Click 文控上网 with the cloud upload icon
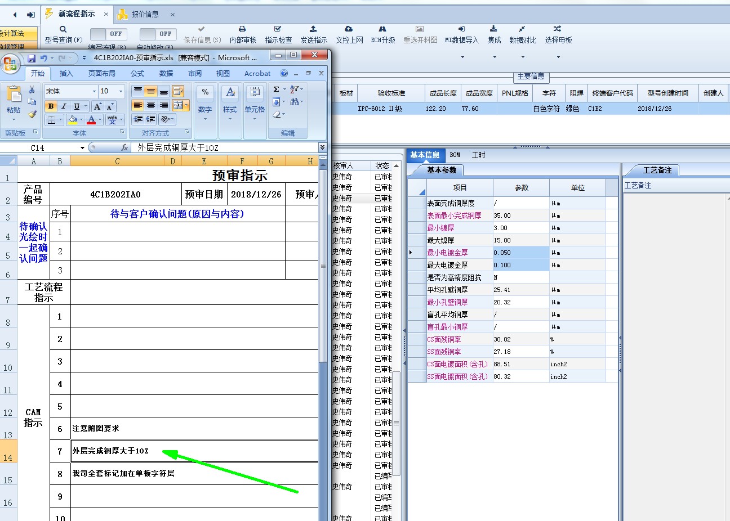Viewport: 730px width, 521px height. click(349, 35)
